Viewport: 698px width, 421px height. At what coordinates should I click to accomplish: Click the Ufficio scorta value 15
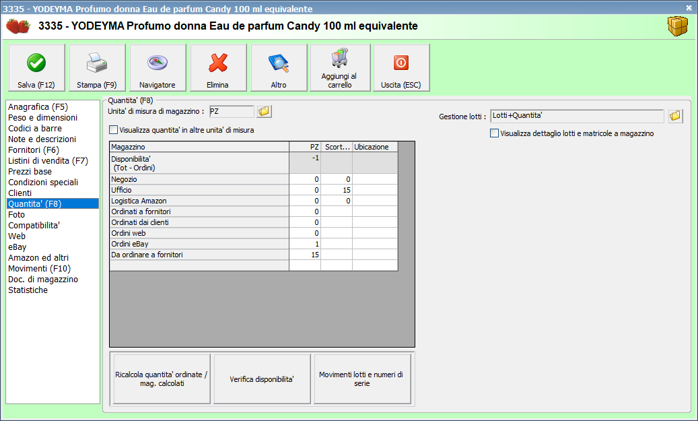(x=337, y=190)
